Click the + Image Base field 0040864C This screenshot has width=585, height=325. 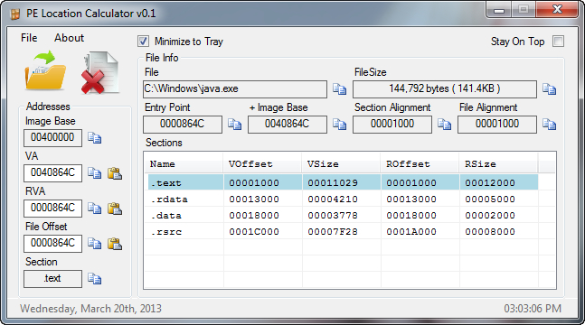pos(288,124)
